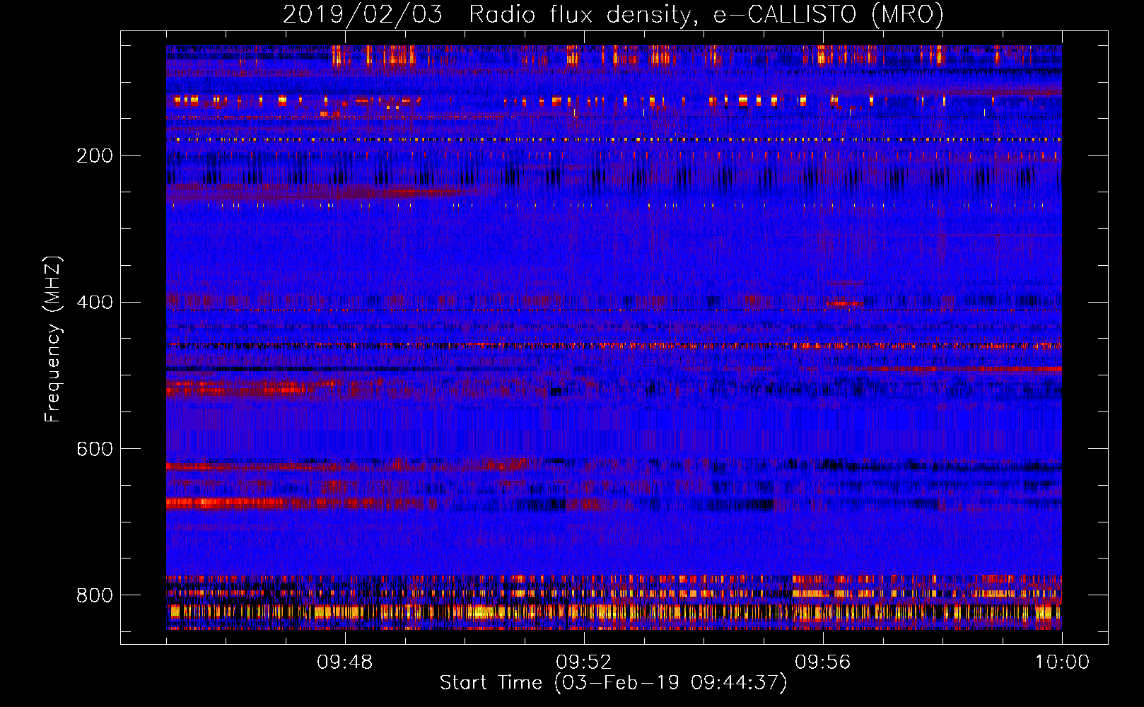Viewport: 1144px width, 707px height.
Task: Click the 'Start Time (03-Feb-19 09:44:37)' label
Action: pos(613,683)
